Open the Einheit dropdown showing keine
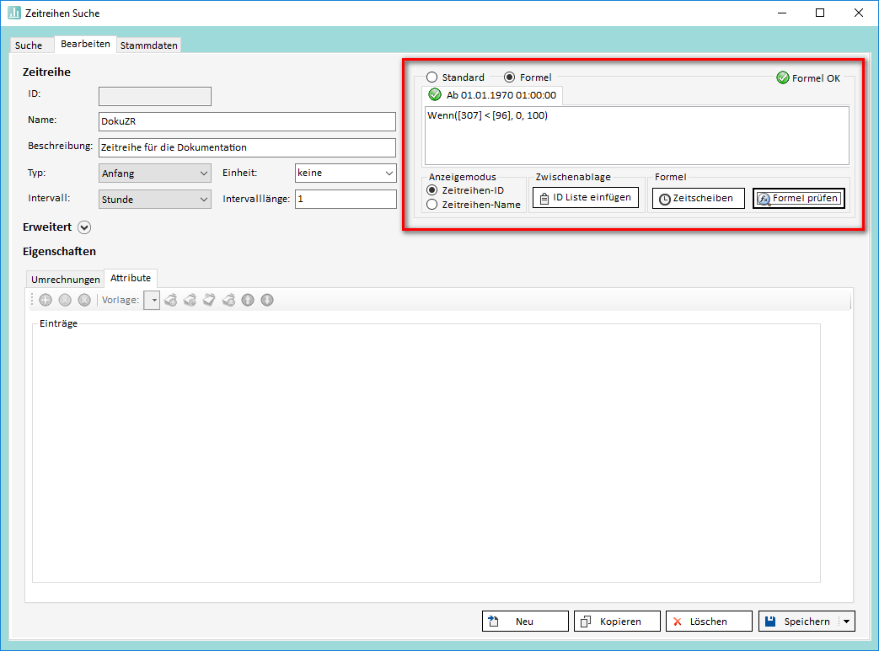Screen dimensions: 879x651 [345, 173]
